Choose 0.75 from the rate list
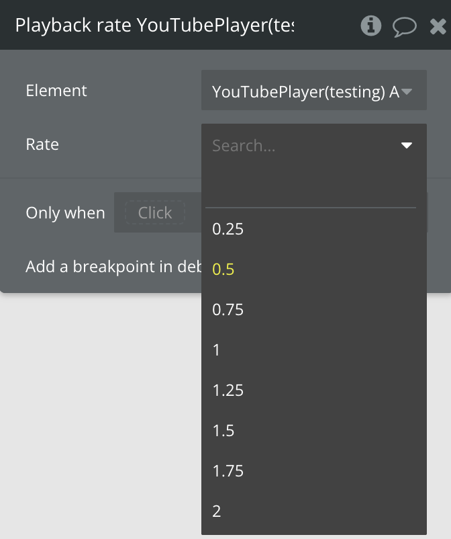The height and width of the screenshot is (539, 451). (x=228, y=310)
